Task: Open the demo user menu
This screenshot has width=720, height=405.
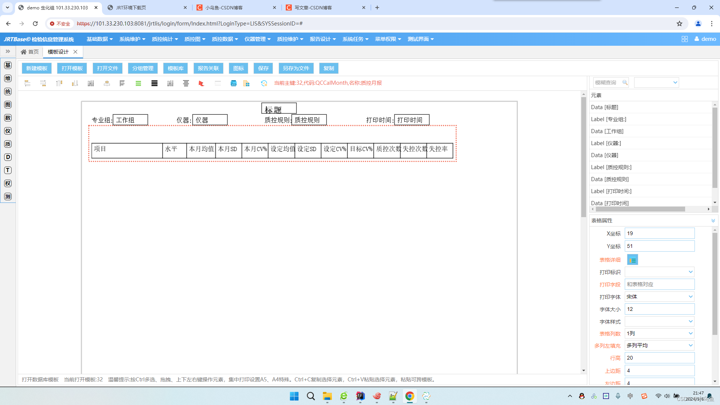Action: click(705, 39)
